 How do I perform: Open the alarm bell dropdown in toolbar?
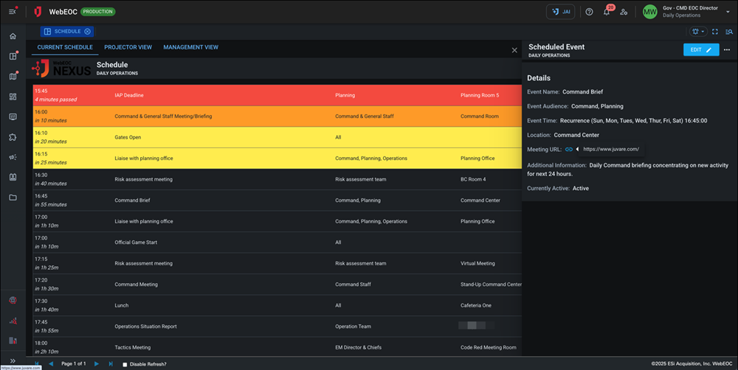697,32
